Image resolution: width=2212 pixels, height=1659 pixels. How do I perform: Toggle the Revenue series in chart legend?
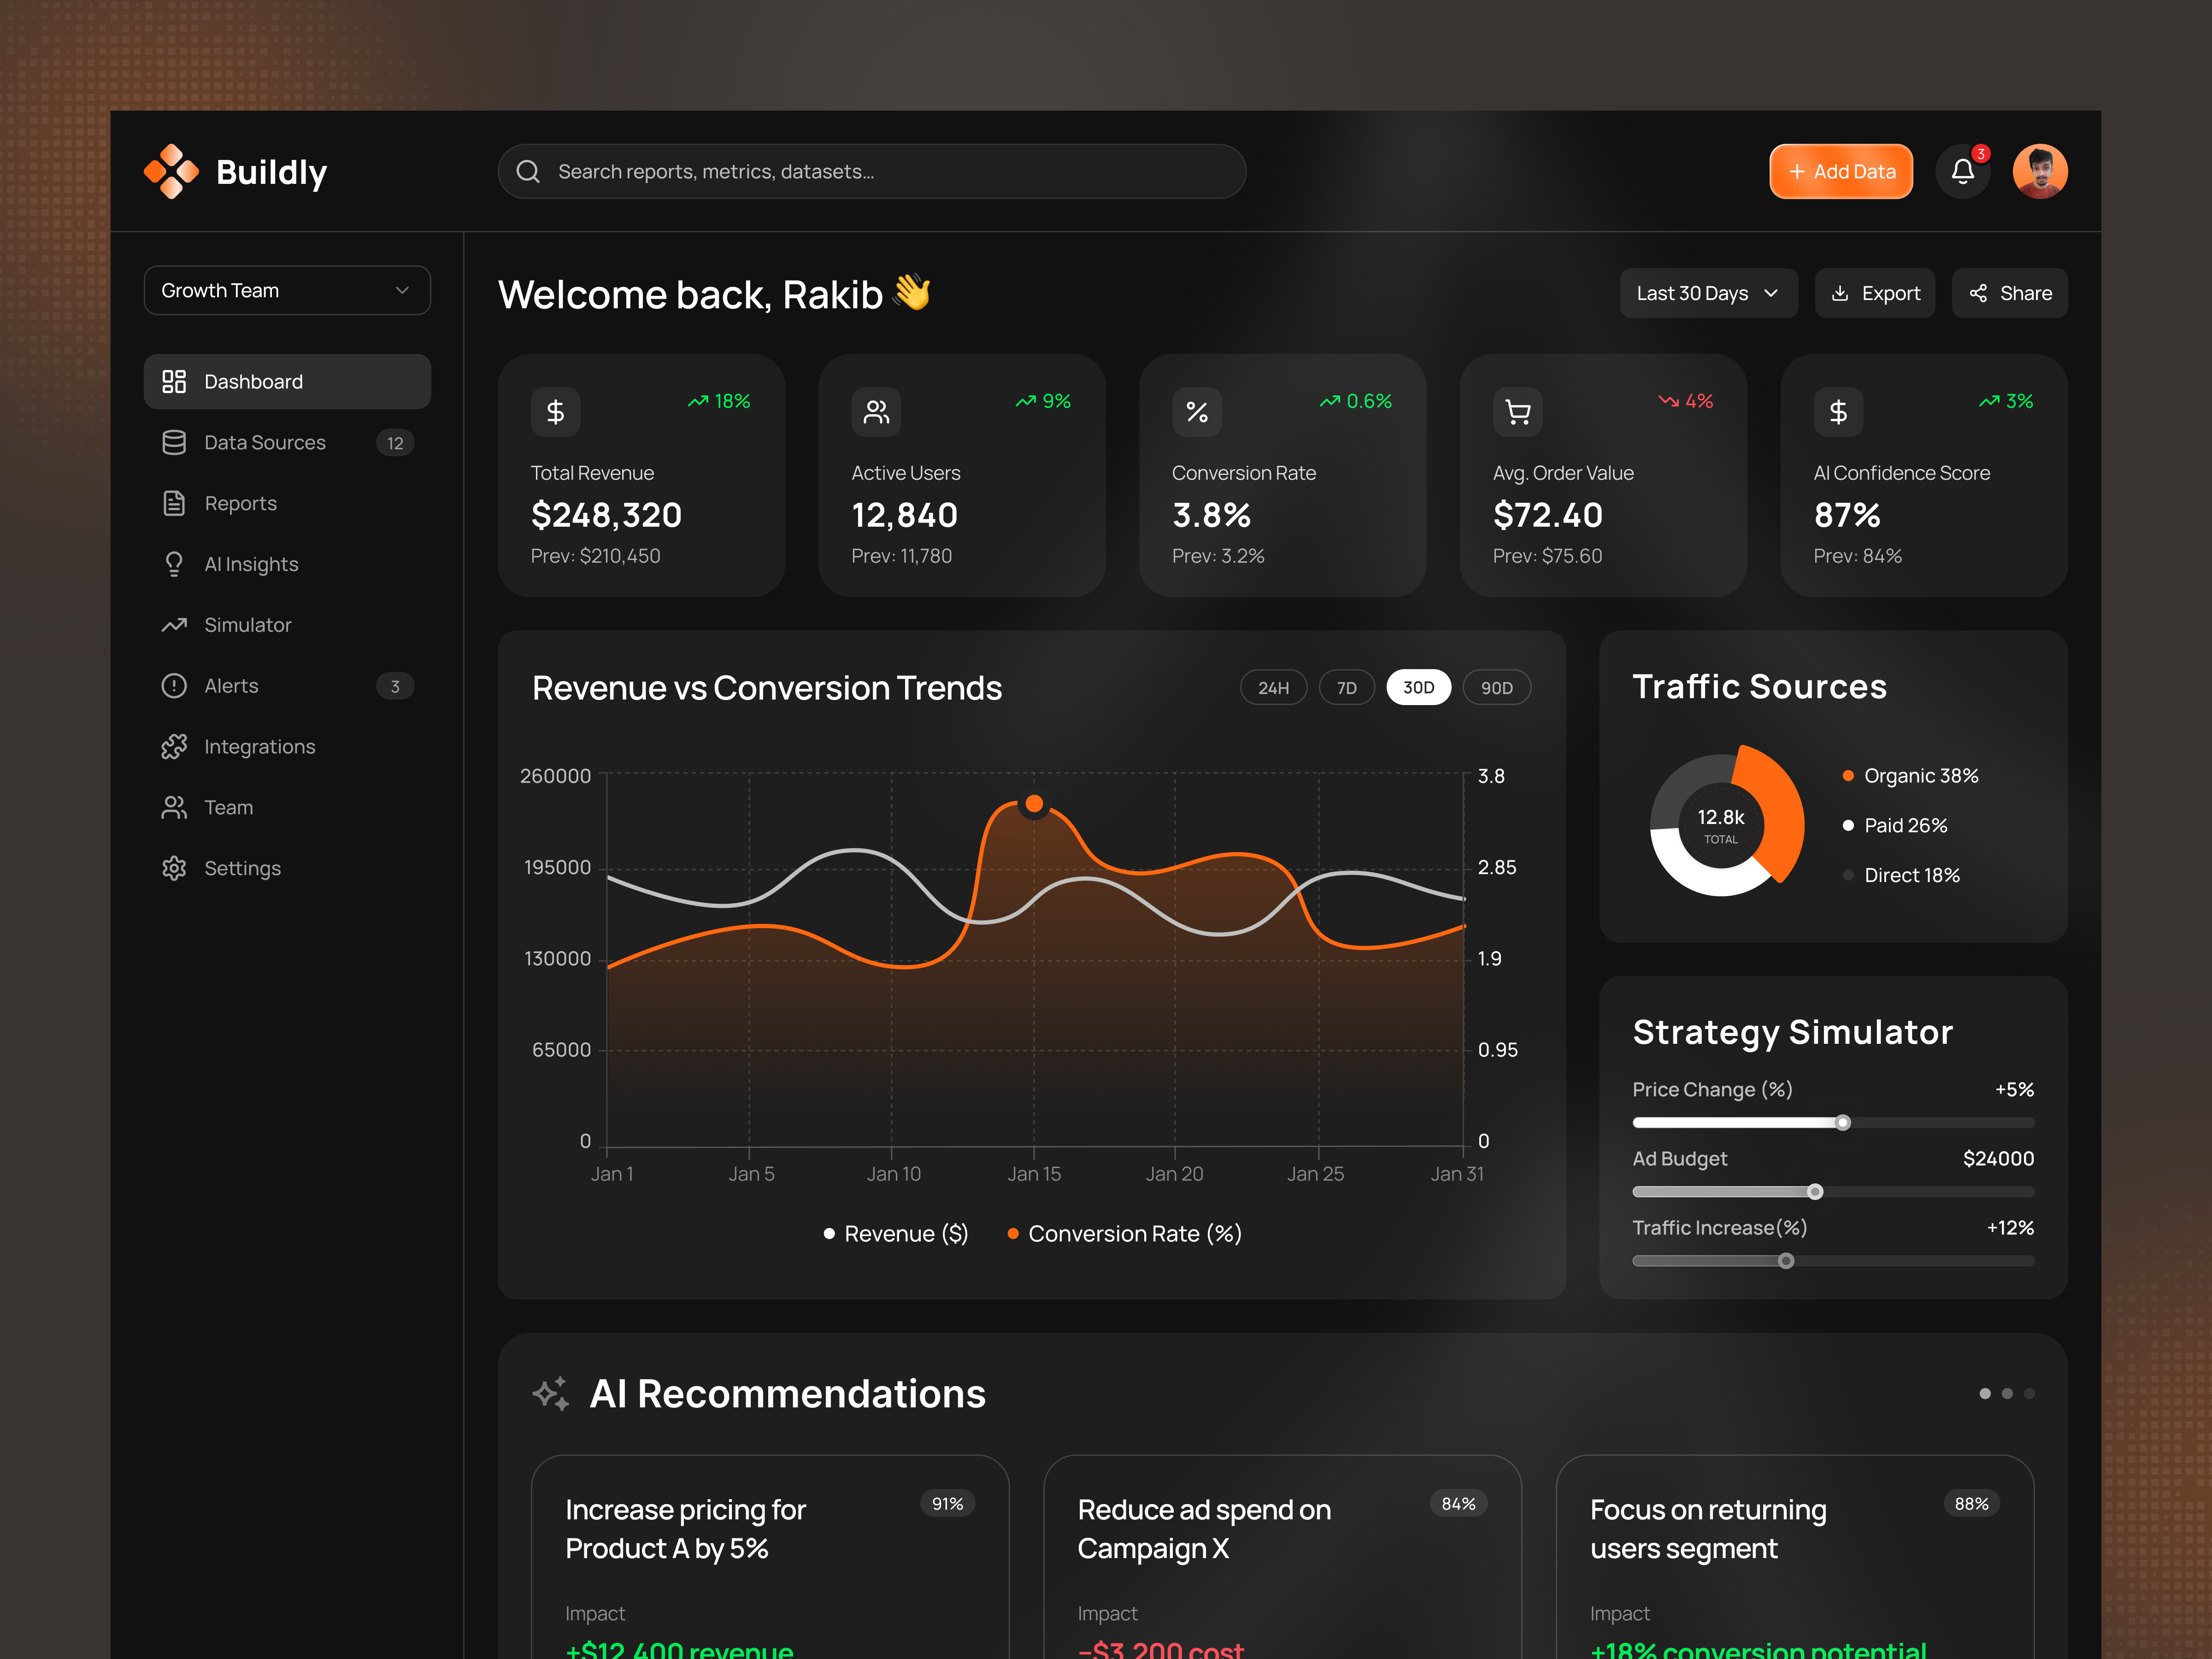[x=896, y=1233]
